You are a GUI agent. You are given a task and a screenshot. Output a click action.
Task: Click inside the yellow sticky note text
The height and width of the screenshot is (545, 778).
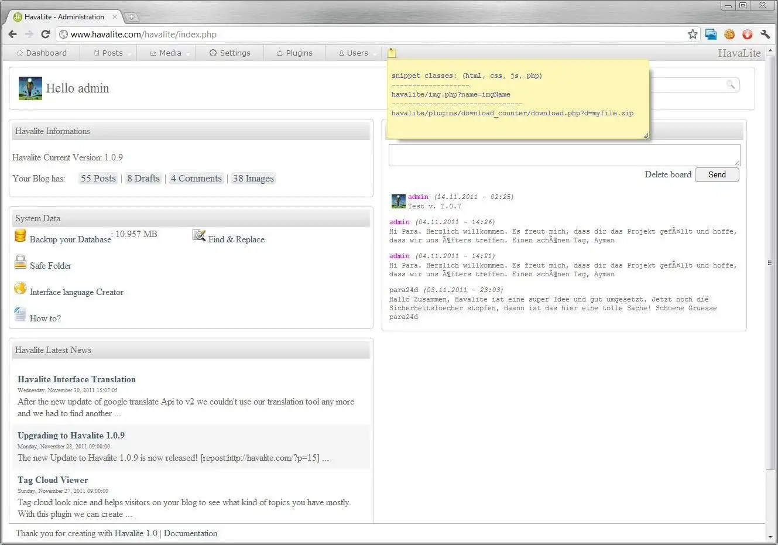(517, 98)
